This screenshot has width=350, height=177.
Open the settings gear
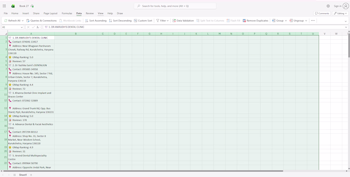pos(328,6)
